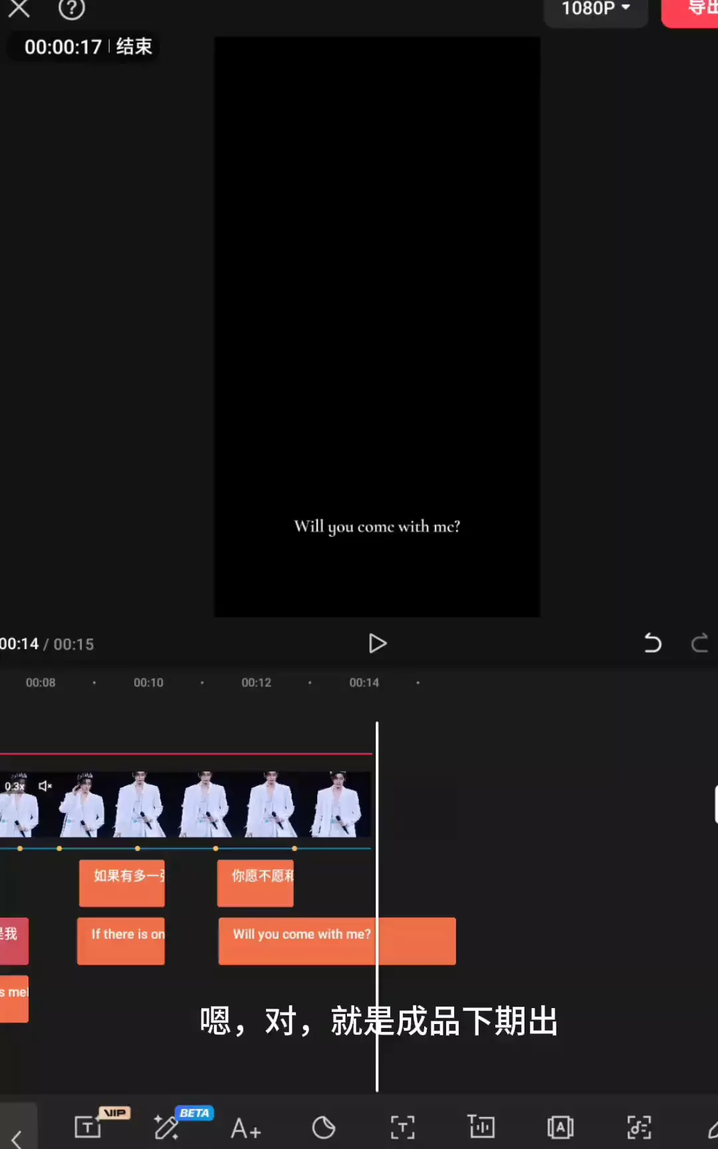Open the BETA magic wand text tool
The image size is (718, 1149).
coord(167,1127)
